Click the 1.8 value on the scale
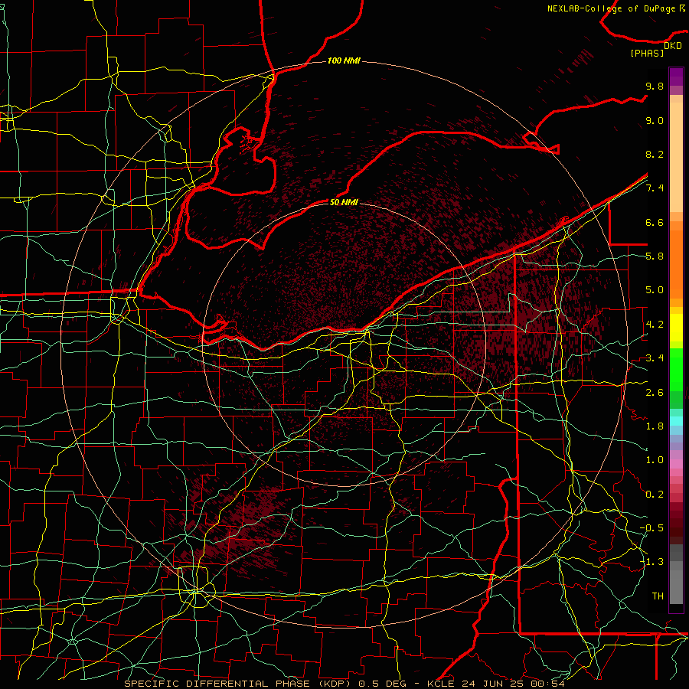Image resolution: width=689 pixels, height=689 pixels. pyautogui.click(x=655, y=426)
